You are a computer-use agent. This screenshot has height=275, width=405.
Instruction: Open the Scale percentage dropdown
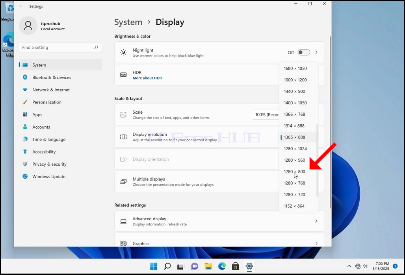(266, 114)
